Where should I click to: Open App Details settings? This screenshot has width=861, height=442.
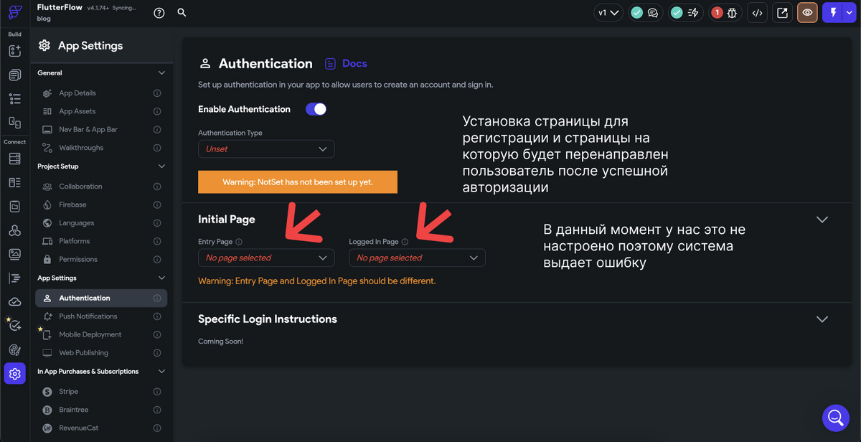(x=101, y=93)
